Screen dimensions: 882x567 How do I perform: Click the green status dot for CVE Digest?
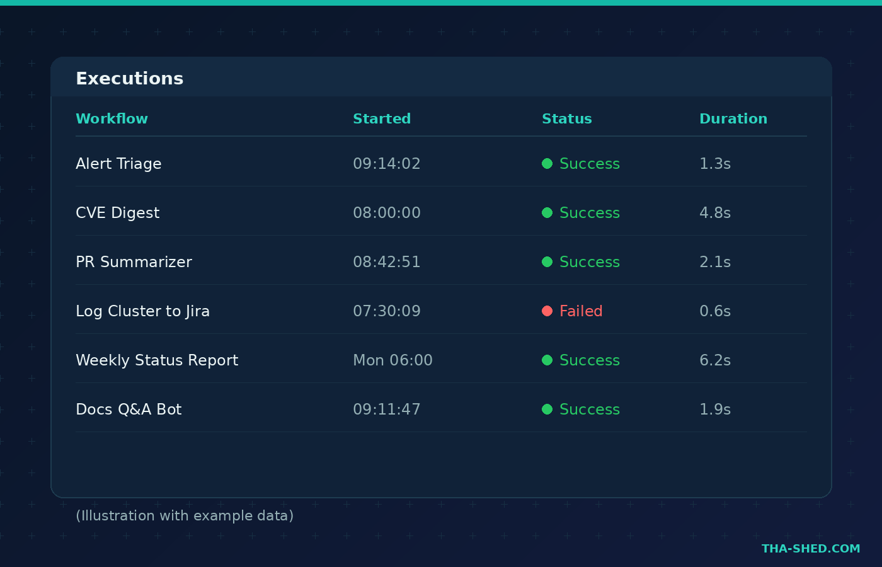click(547, 213)
